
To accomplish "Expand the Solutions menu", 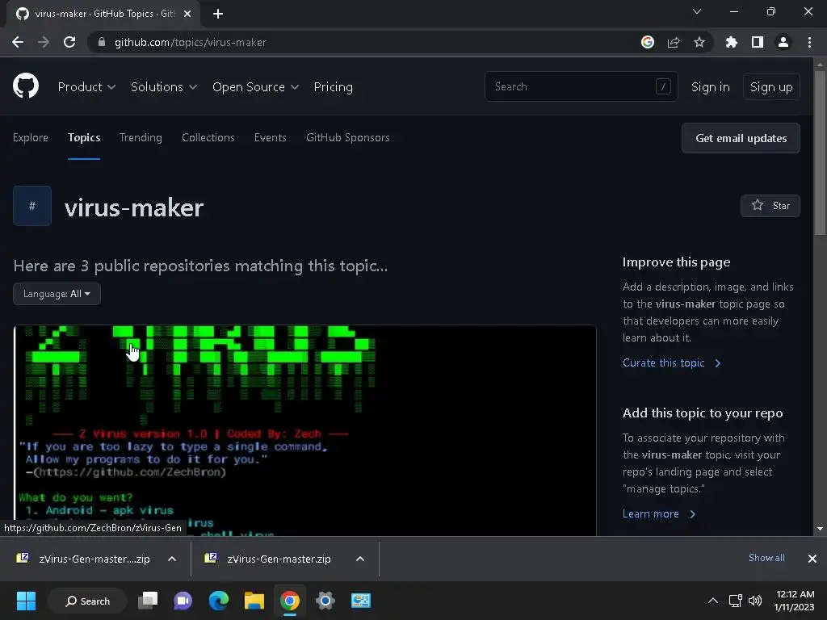I will pyautogui.click(x=164, y=87).
